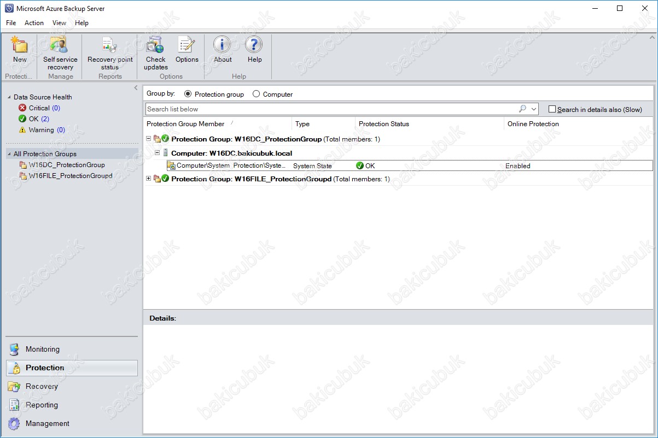
Task: Click the OK green check health icon
Action: (x=22, y=119)
